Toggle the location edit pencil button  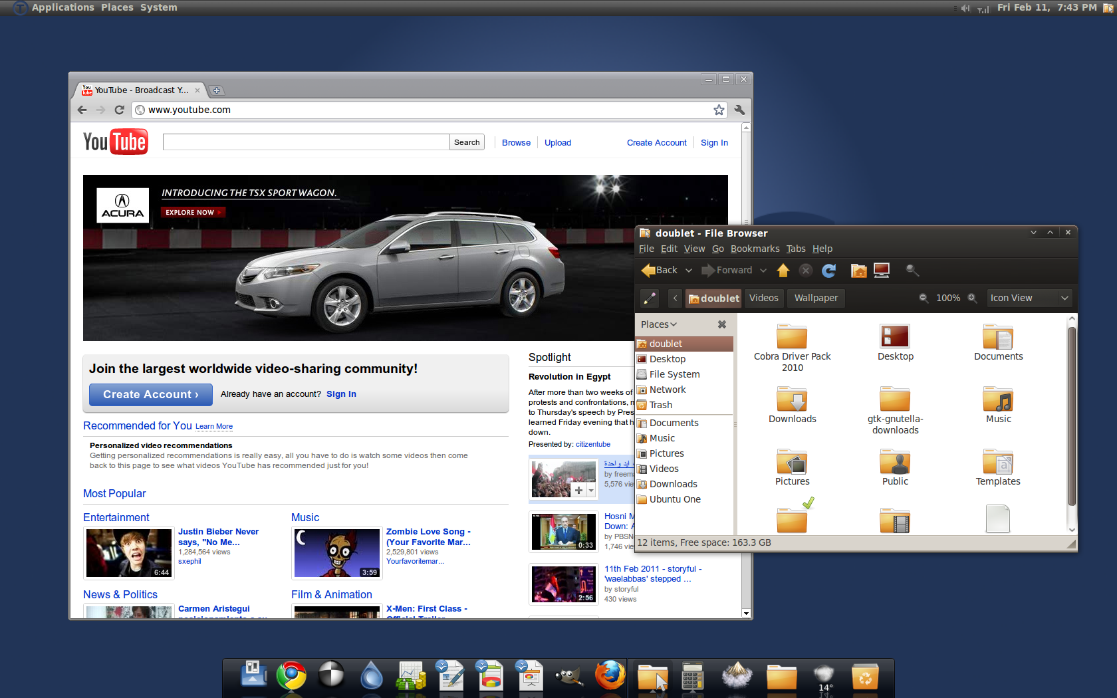pyautogui.click(x=650, y=298)
